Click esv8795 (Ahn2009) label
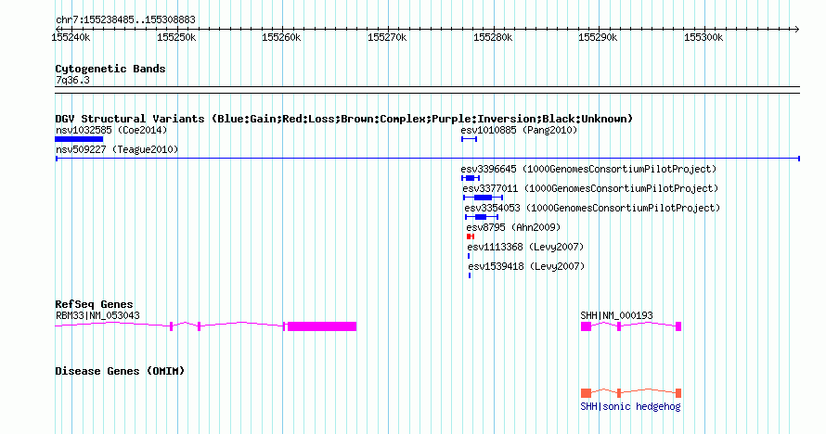 513,227
